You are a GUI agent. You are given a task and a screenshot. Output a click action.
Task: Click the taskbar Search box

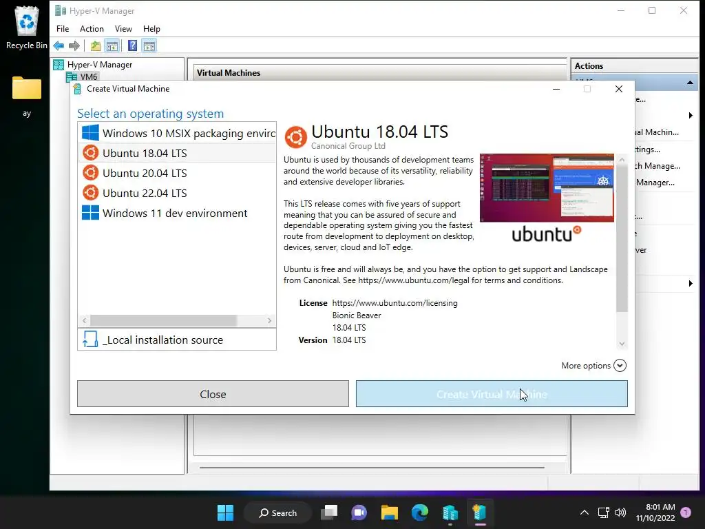click(278, 512)
